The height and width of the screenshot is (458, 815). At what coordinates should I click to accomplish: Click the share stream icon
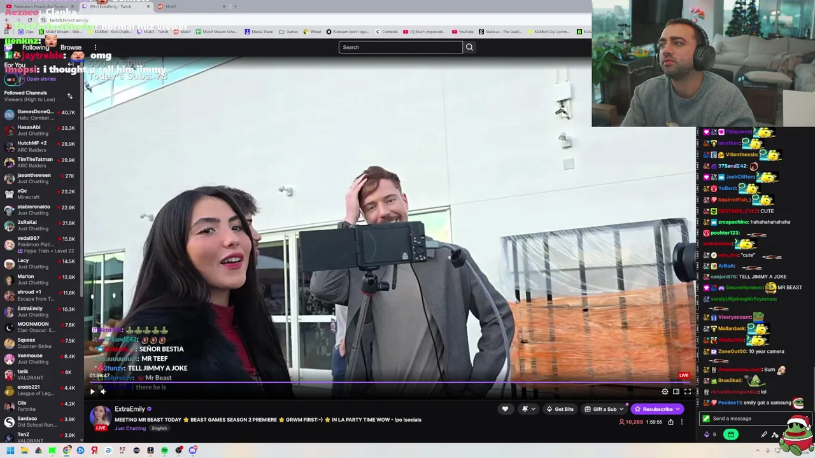(670, 422)
